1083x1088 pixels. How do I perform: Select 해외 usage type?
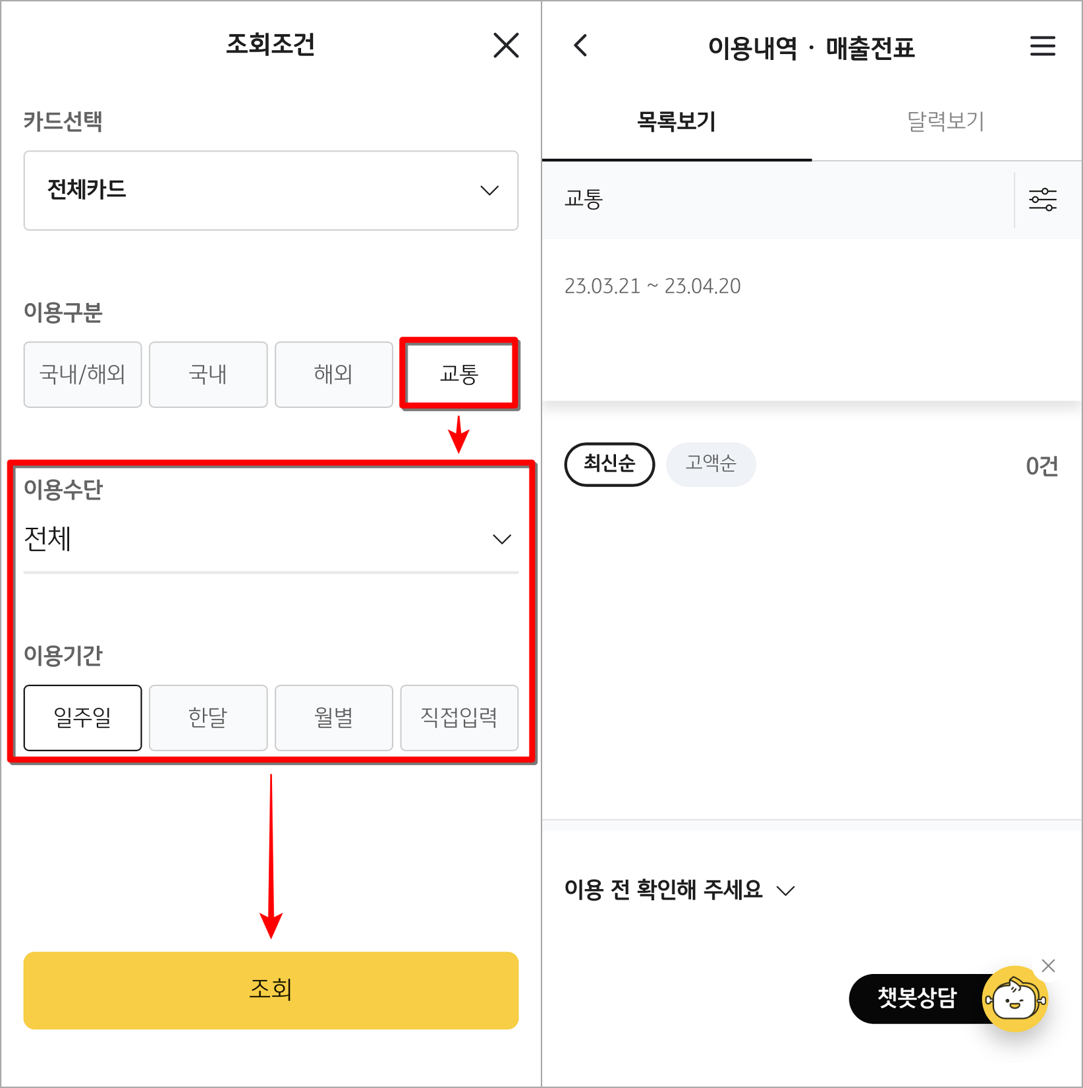point(333,374)
